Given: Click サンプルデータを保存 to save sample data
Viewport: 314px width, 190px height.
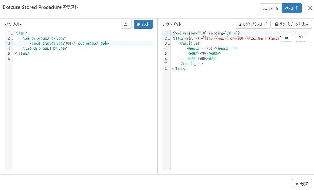Looking at the screenshot, I should click(x=292, y=24).
